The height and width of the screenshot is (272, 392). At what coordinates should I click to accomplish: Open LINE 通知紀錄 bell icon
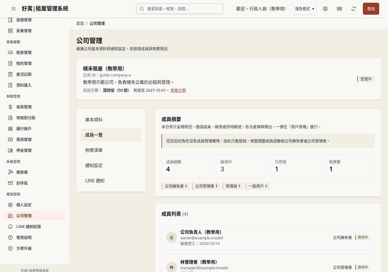point(10,227)
